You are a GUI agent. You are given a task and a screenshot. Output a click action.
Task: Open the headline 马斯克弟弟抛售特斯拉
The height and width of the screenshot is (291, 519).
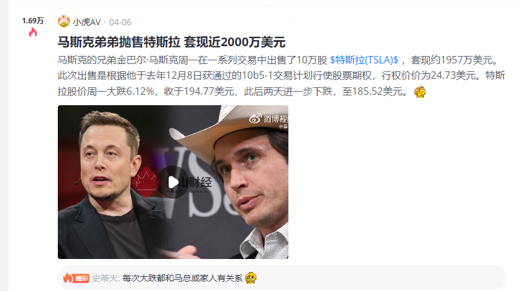pyautogui.click(x=172, y=42)
